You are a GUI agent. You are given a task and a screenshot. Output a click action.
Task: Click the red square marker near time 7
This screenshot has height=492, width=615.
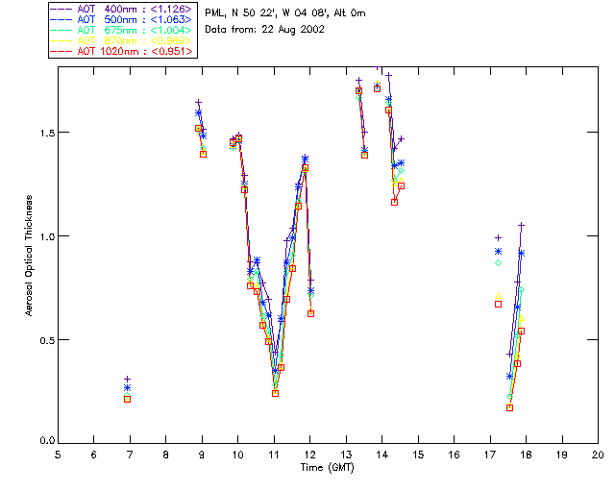(x=127, y=399)
